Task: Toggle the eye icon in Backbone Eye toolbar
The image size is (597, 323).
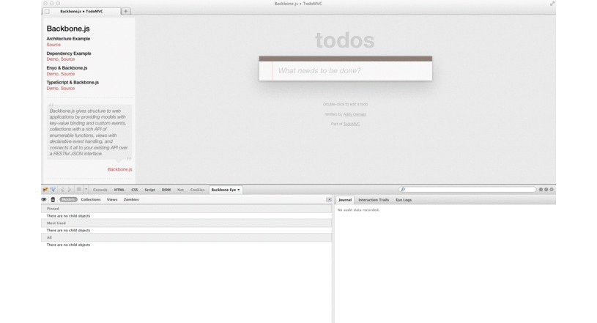Action: tap(44, 200)
